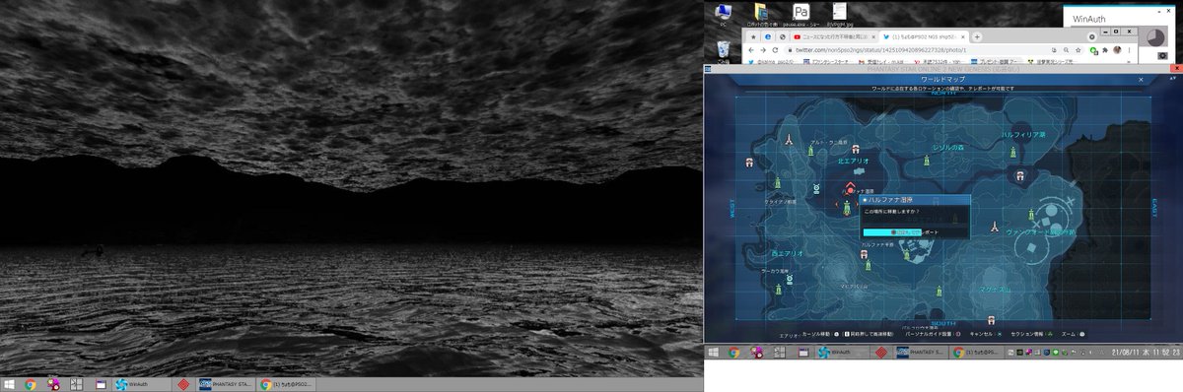Click PHANTASY S... button on right monitor taskbar
Viewport: 1183px width, 392px height.
pos(921,353)
